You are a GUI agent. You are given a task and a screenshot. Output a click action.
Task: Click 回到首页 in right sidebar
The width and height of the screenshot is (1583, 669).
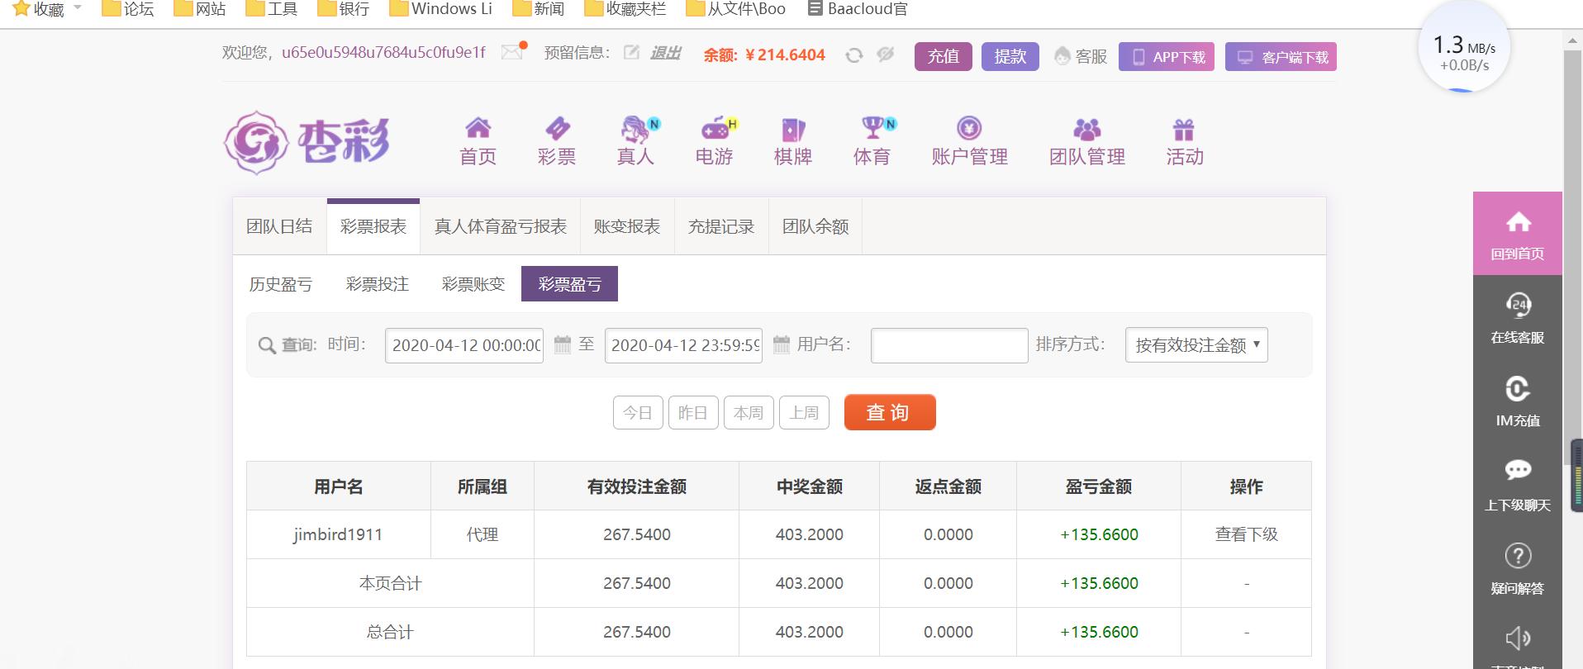(x=1518, y=234)
